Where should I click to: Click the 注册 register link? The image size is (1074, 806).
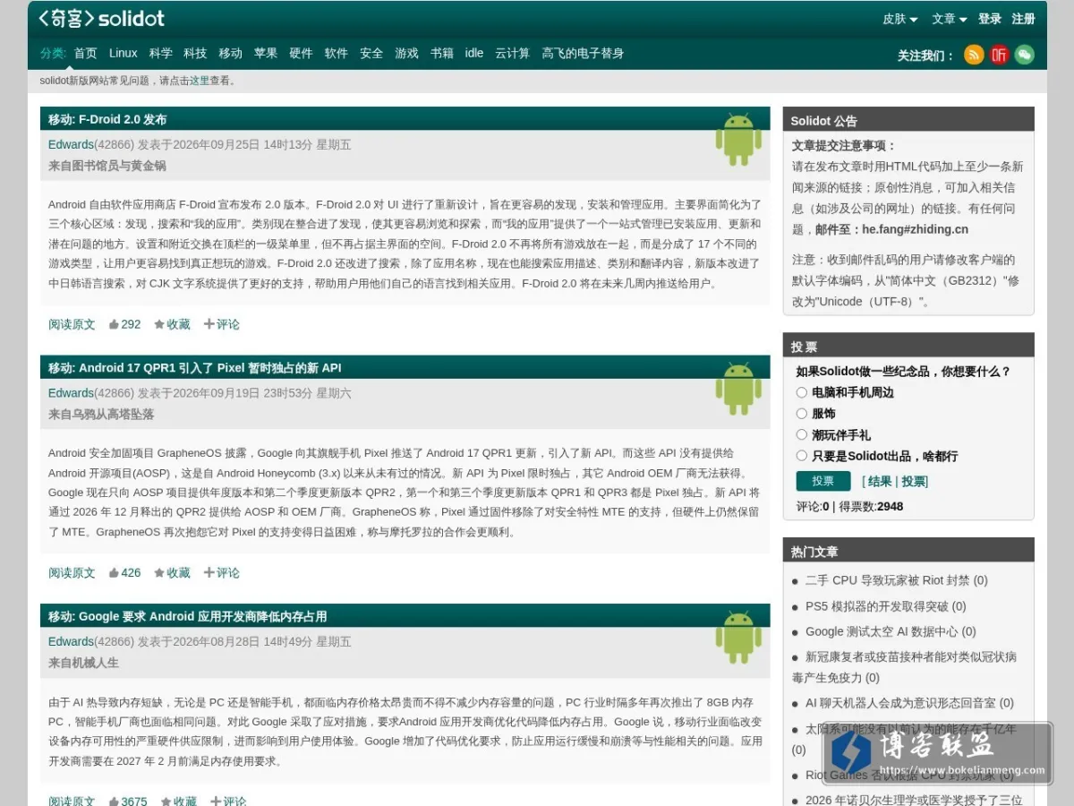tap(1024, 19)
